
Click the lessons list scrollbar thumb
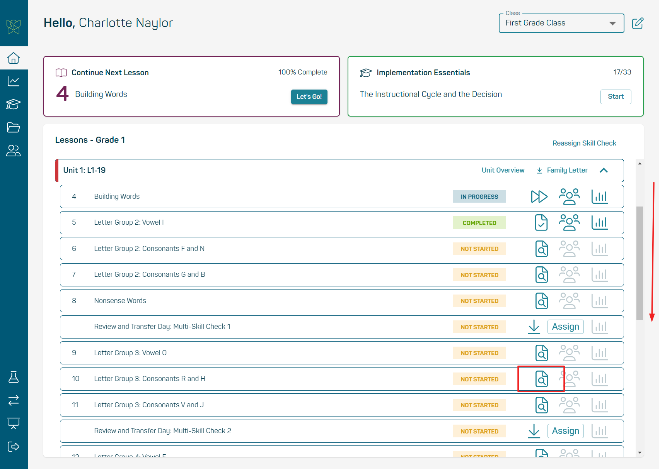640,263
